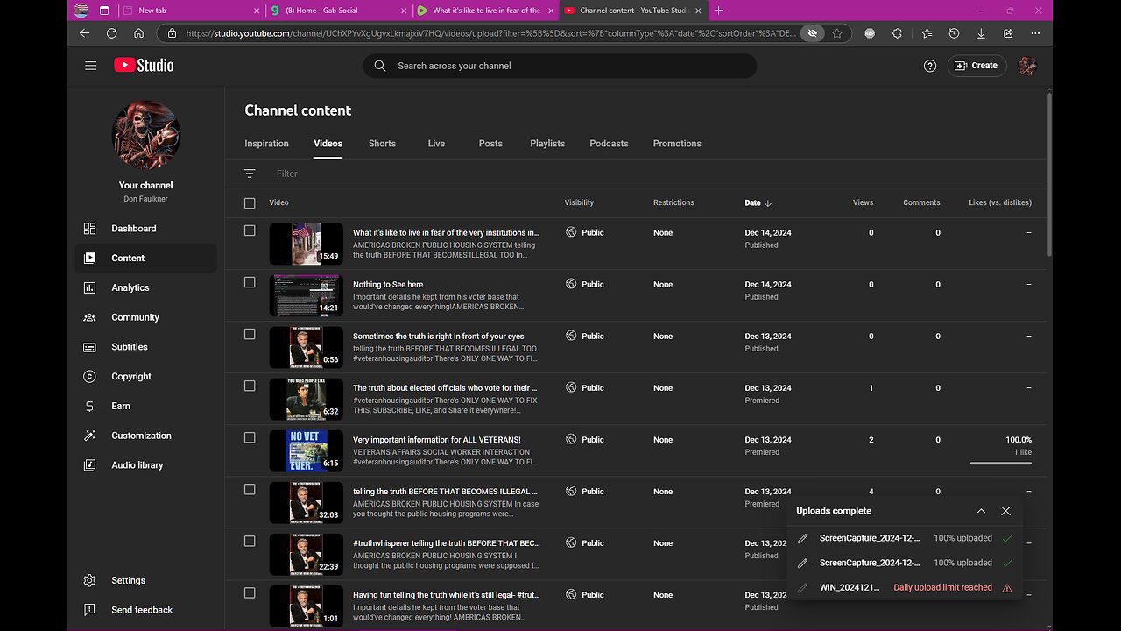The width and height of the screenshot is (1121, 631).
Task: Check the 32:03 'telling the truth BEFORE' video box
Action: (250, 489)
